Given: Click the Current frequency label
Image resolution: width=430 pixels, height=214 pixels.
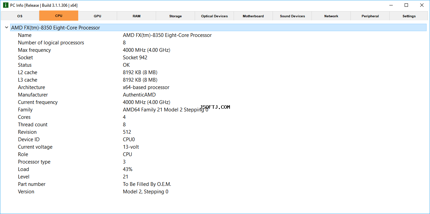Looking at the screenshot, I should [38, 102].
